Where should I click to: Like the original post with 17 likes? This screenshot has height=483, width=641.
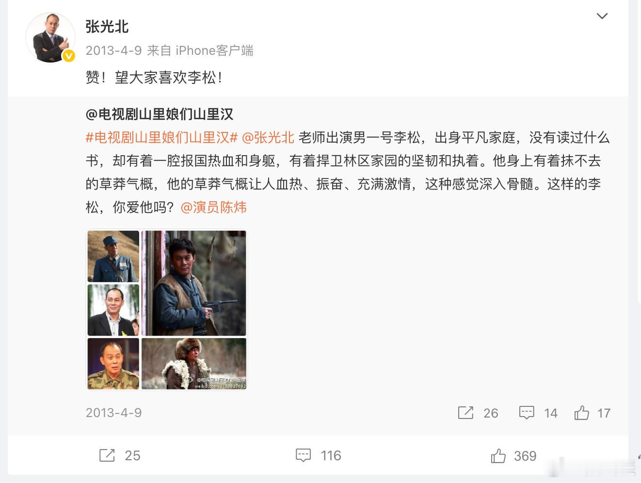[x=581, y=413]
